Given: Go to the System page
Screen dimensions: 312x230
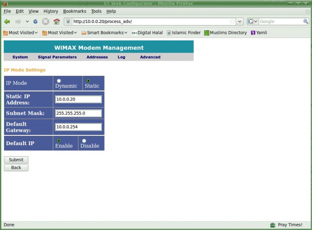Looking at the screenshot, I should click(x=20, y=57).
